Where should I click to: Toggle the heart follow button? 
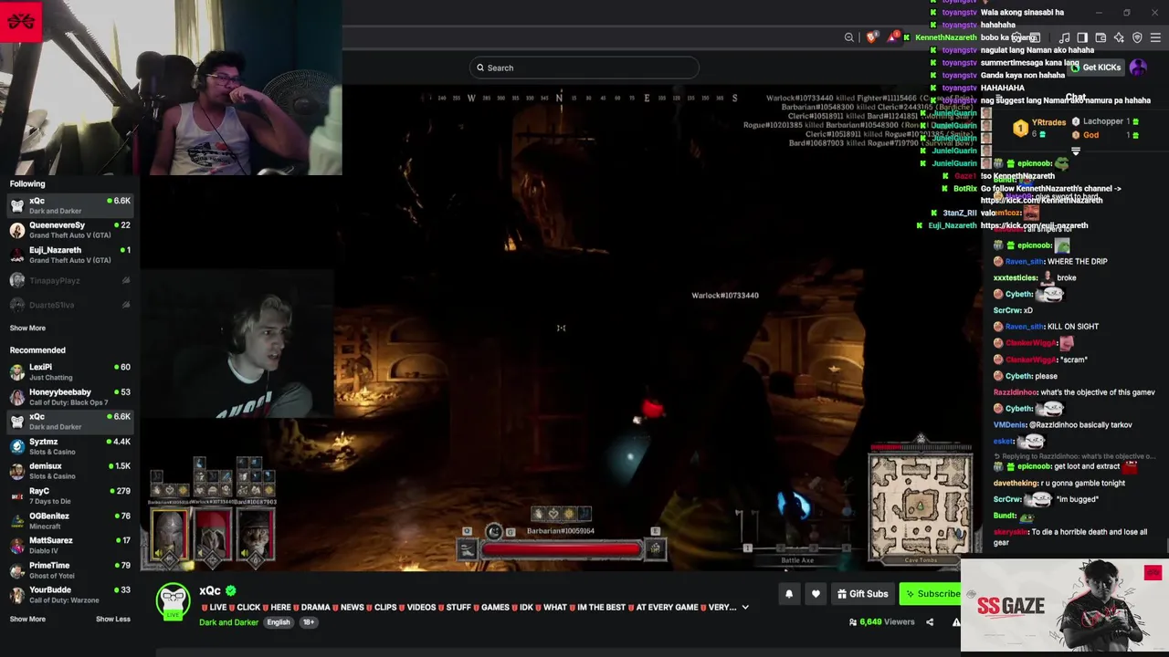816,594
